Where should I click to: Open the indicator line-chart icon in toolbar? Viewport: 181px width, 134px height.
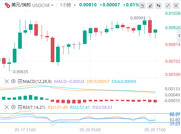point(142,5)
